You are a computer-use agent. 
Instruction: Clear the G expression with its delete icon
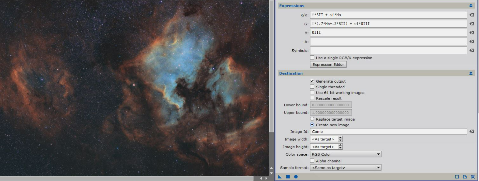pyautogui.click(x=472, y=24)
